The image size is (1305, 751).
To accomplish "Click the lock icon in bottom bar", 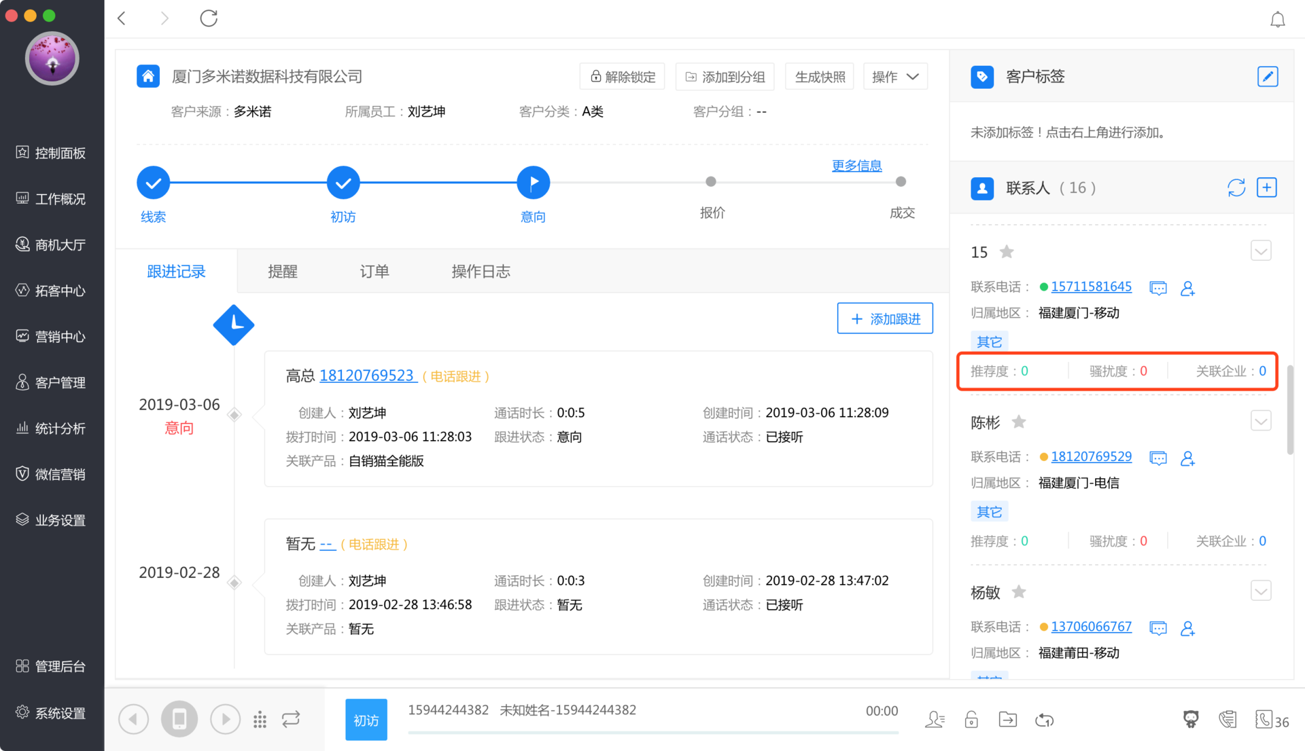I will click(x=971, y=719).
